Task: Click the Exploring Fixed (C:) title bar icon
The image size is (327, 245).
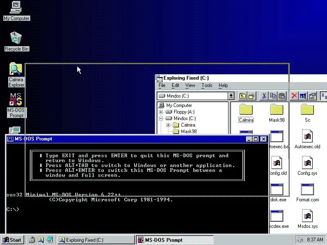Action: click(x=159, y=78)
